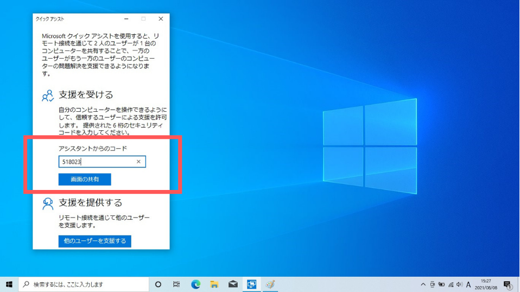The width and height of the screenshot is (520, 292).
Task: Show hidden system tray icons
Action: 423,284
